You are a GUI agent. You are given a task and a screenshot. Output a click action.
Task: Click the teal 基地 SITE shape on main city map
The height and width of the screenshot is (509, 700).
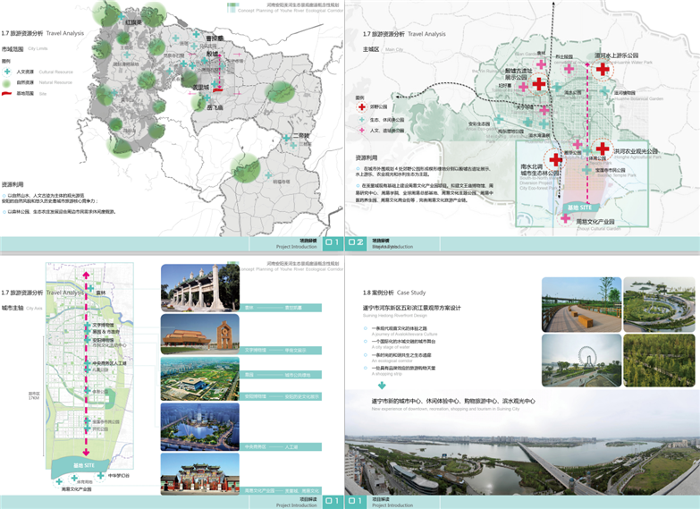579,208
